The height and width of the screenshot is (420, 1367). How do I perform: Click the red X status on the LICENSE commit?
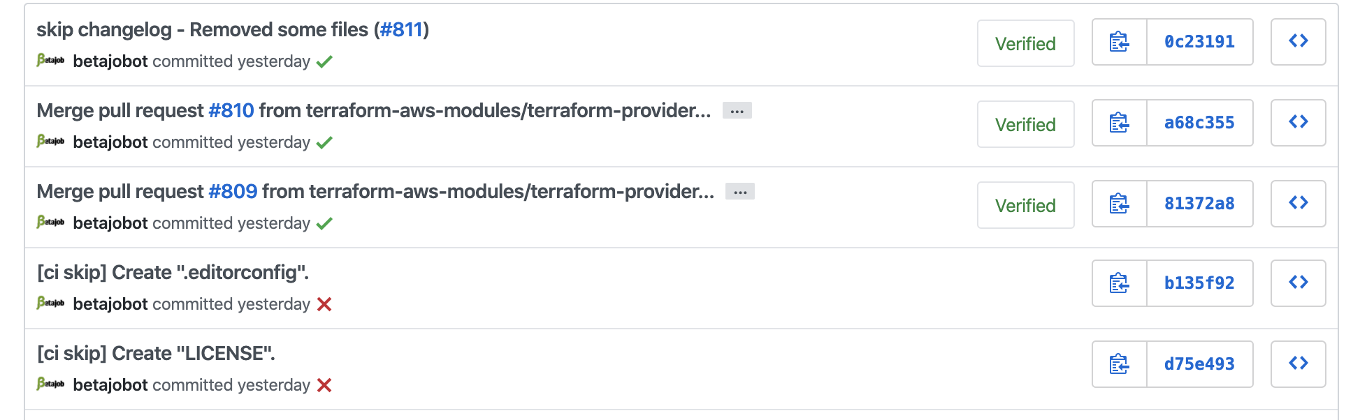click(325, 384)
